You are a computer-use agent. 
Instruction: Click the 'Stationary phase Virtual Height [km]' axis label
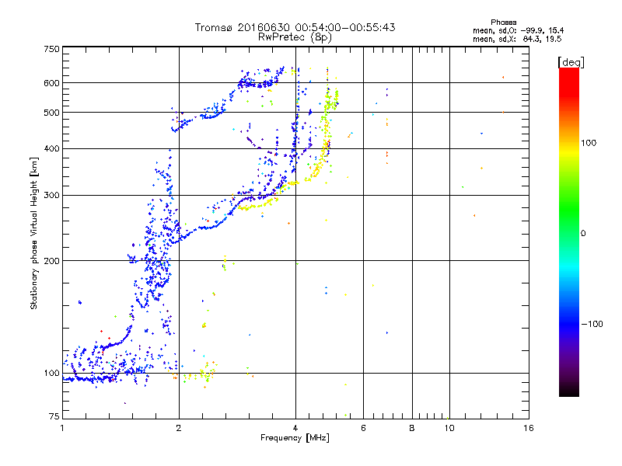[34, 234]
